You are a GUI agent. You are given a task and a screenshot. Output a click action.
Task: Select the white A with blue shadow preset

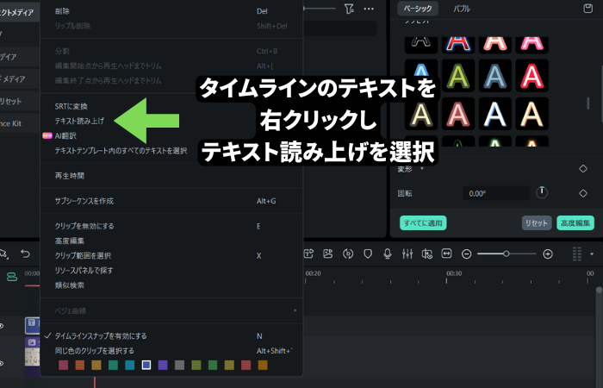(495, 114)
